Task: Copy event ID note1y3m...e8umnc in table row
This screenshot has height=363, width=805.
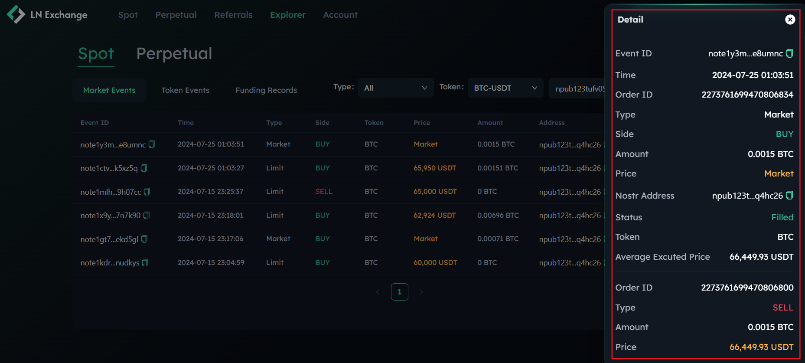Action: (152, 144)
